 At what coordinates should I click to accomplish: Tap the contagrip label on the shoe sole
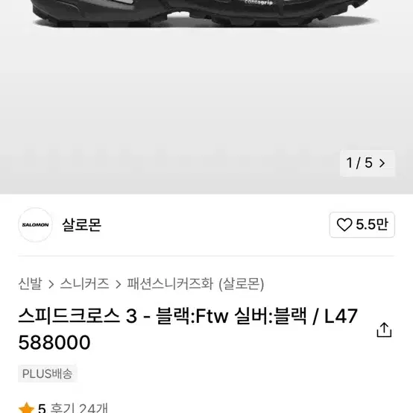coord(259,2)
